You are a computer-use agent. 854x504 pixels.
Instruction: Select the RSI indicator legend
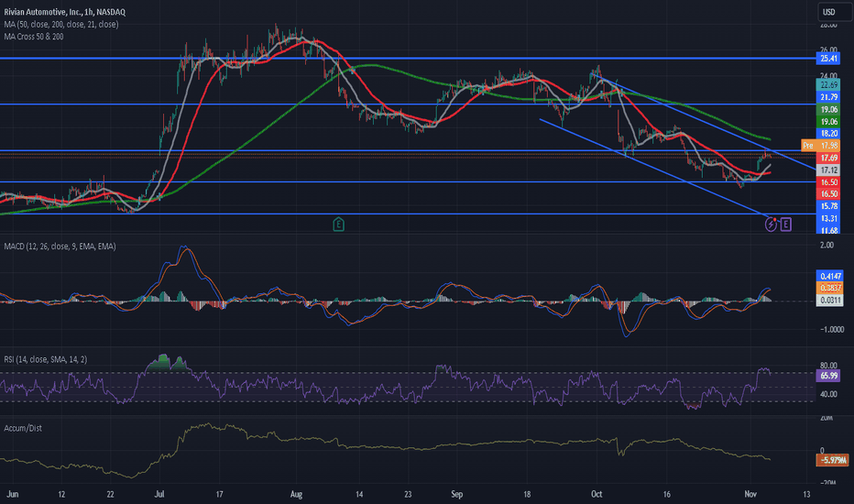45,359
